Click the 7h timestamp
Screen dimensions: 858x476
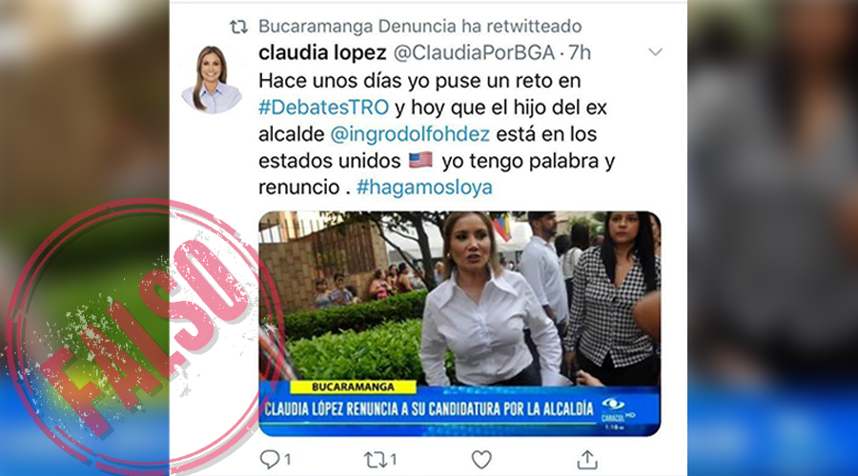580,52
